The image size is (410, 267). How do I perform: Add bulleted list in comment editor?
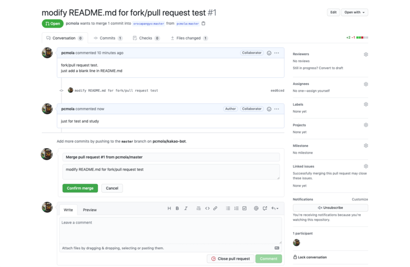coord(228,209)
